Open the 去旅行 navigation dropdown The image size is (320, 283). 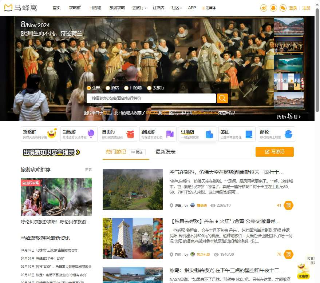[139, 8]
